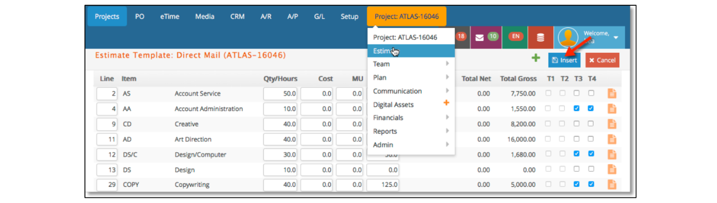This screenshot has height=203, width=717.
Task: Click the user avatar picture
Action: click(x=568, y=37)
